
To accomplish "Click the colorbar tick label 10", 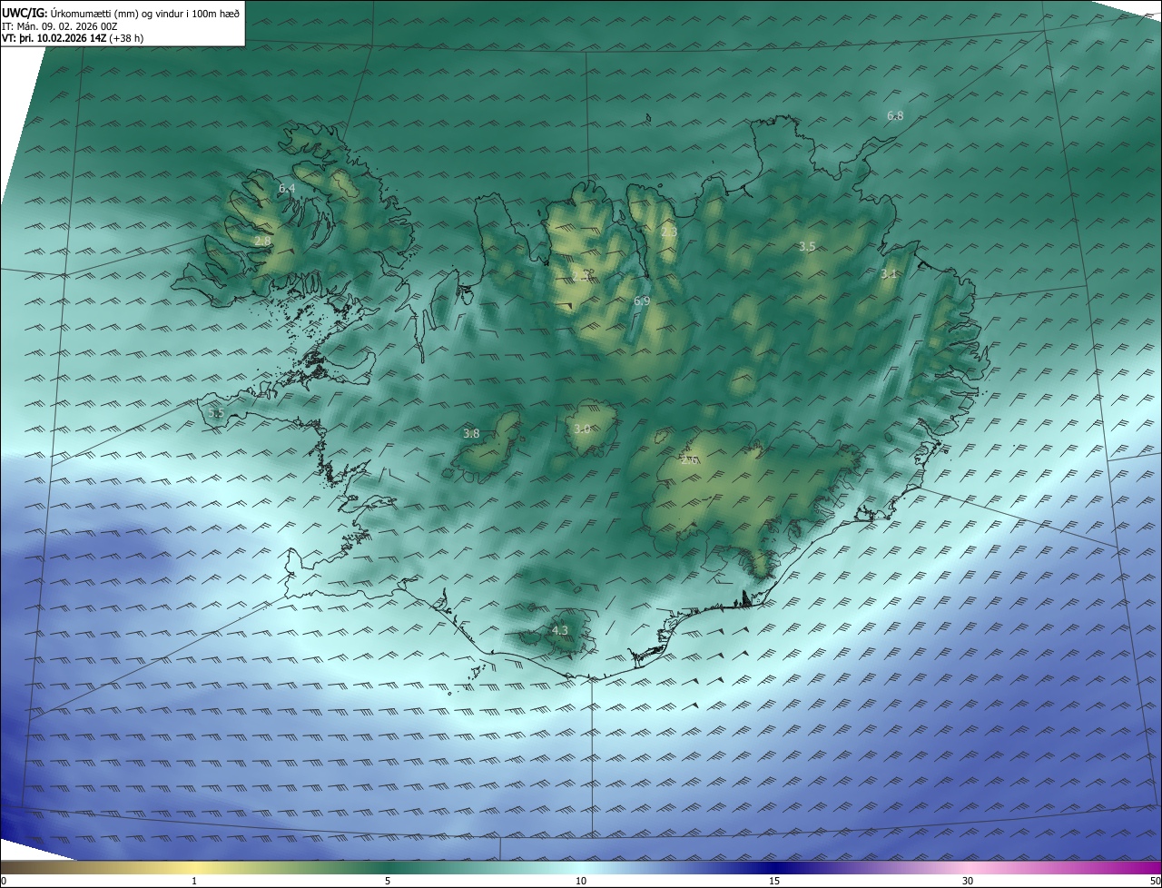I will (581, 881).
